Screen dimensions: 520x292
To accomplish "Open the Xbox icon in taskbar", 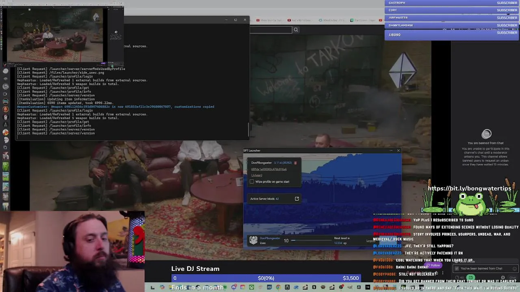I will (x=251, y=288).
